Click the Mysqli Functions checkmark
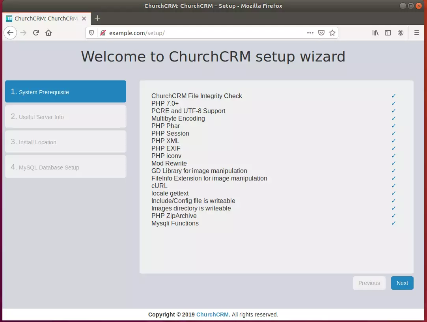427x322 pixels. (x=393, y=223)
